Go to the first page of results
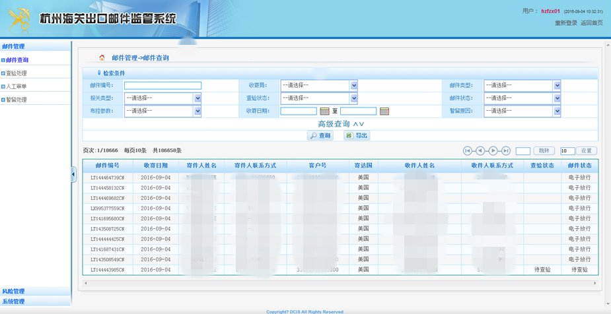Viewport: 611px width, 314px height. (x=467, y=151)
